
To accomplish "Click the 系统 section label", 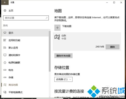I will point(5,26).
